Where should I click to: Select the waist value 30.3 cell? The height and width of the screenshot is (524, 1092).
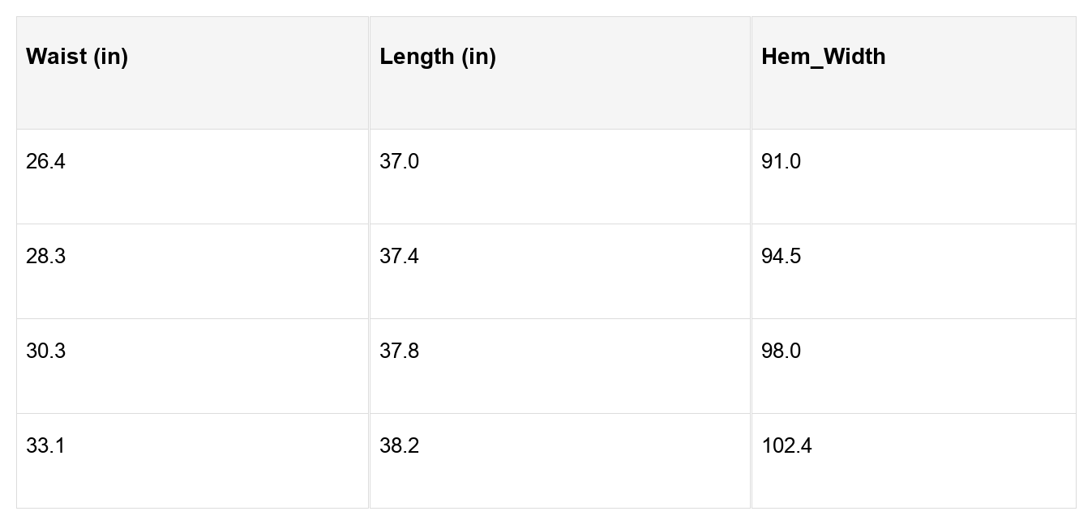pos(45,351)
